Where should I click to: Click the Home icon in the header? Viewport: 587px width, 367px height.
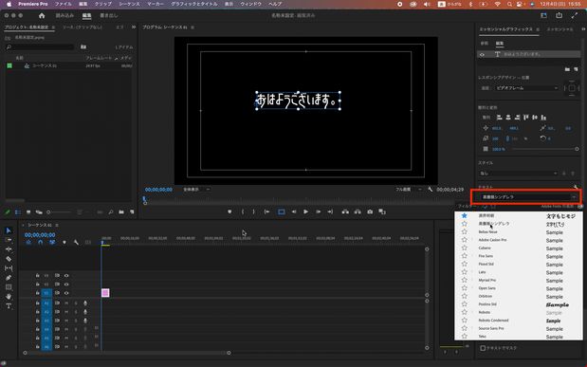42,16
